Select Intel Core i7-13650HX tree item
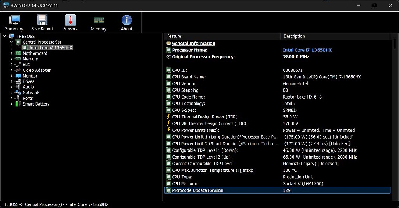 [x=51, y=48]
